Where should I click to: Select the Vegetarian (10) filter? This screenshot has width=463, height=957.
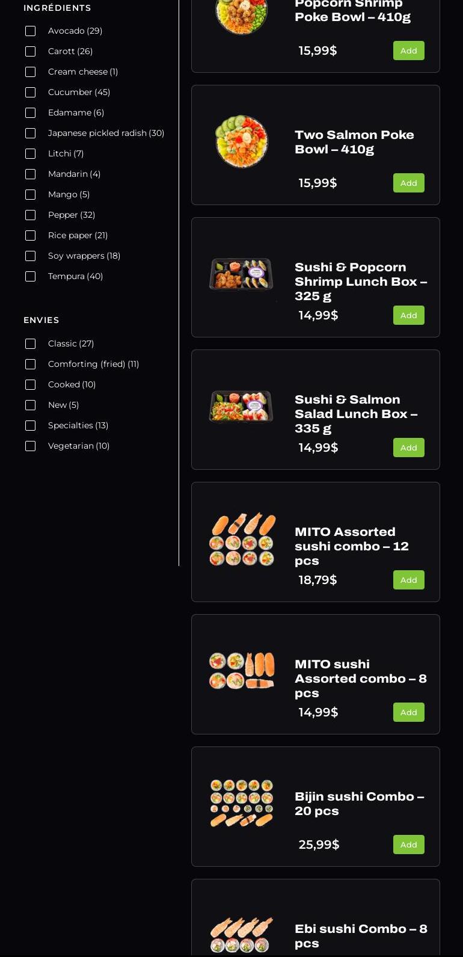pyautogui.click(x=30, y=446)
